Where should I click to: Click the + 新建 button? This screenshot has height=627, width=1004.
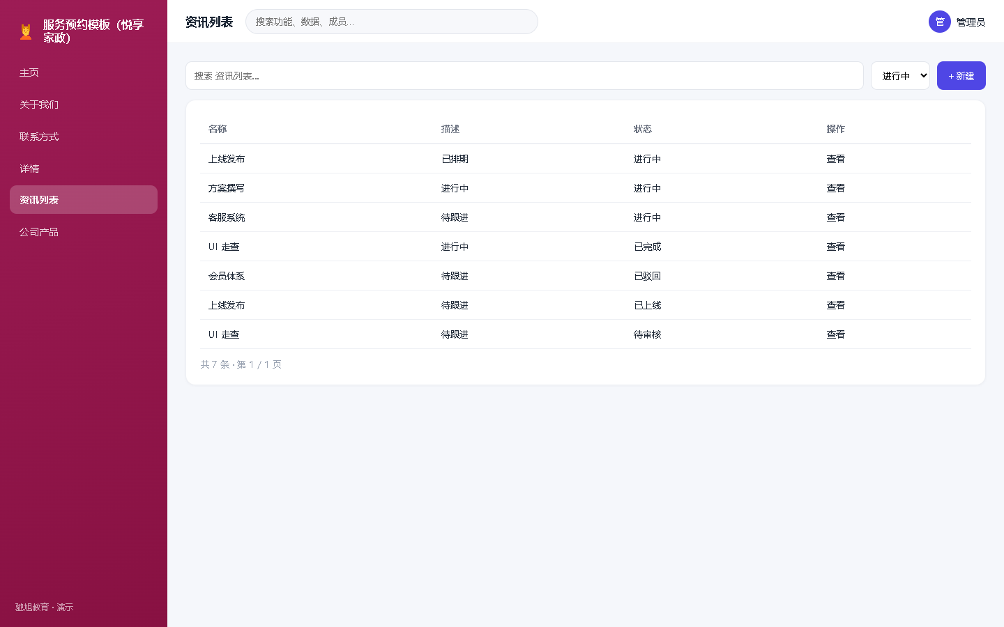point(961,75)
